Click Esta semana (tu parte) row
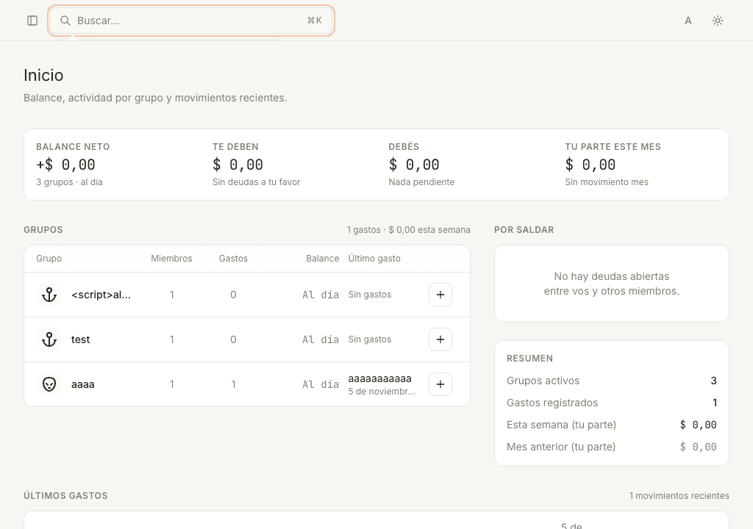753x529 pixels. tap(612, 425)
